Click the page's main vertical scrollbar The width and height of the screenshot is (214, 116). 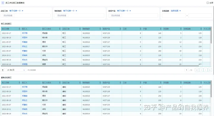coord(213,40)
